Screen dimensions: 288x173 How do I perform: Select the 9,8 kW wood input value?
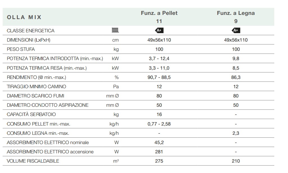pos(236,59)
